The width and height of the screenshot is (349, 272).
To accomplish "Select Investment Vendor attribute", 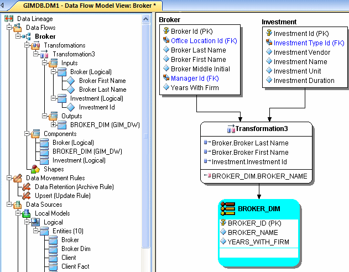I will pos(302,53).
